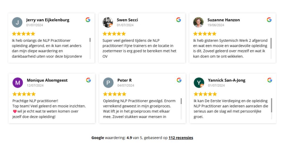Image resolution: width=286 pixels, height=151 pixels.
Task: Click Google logo on Swen Secci's review
Action: [x=178, y=20]
